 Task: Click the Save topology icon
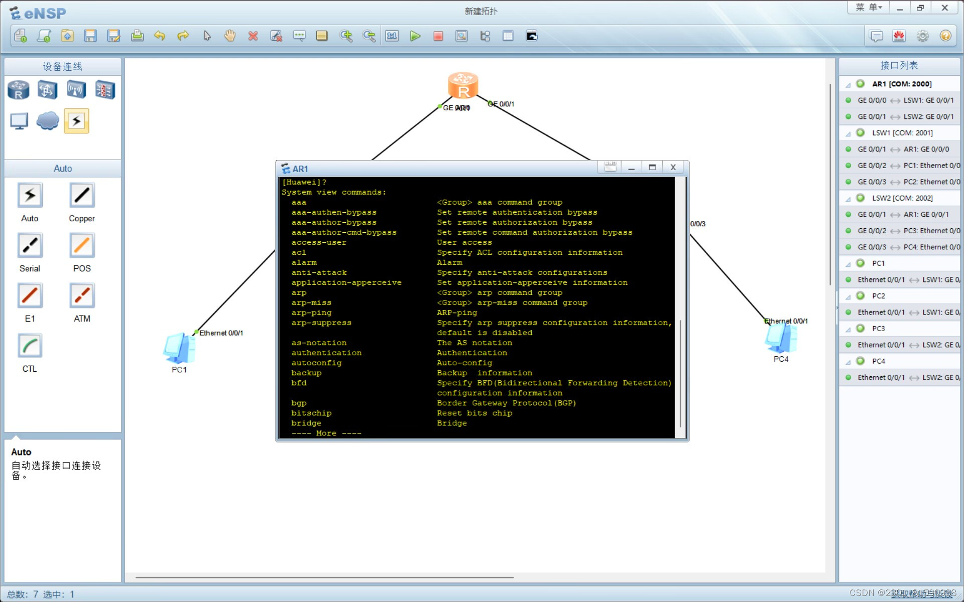(90, 36)
